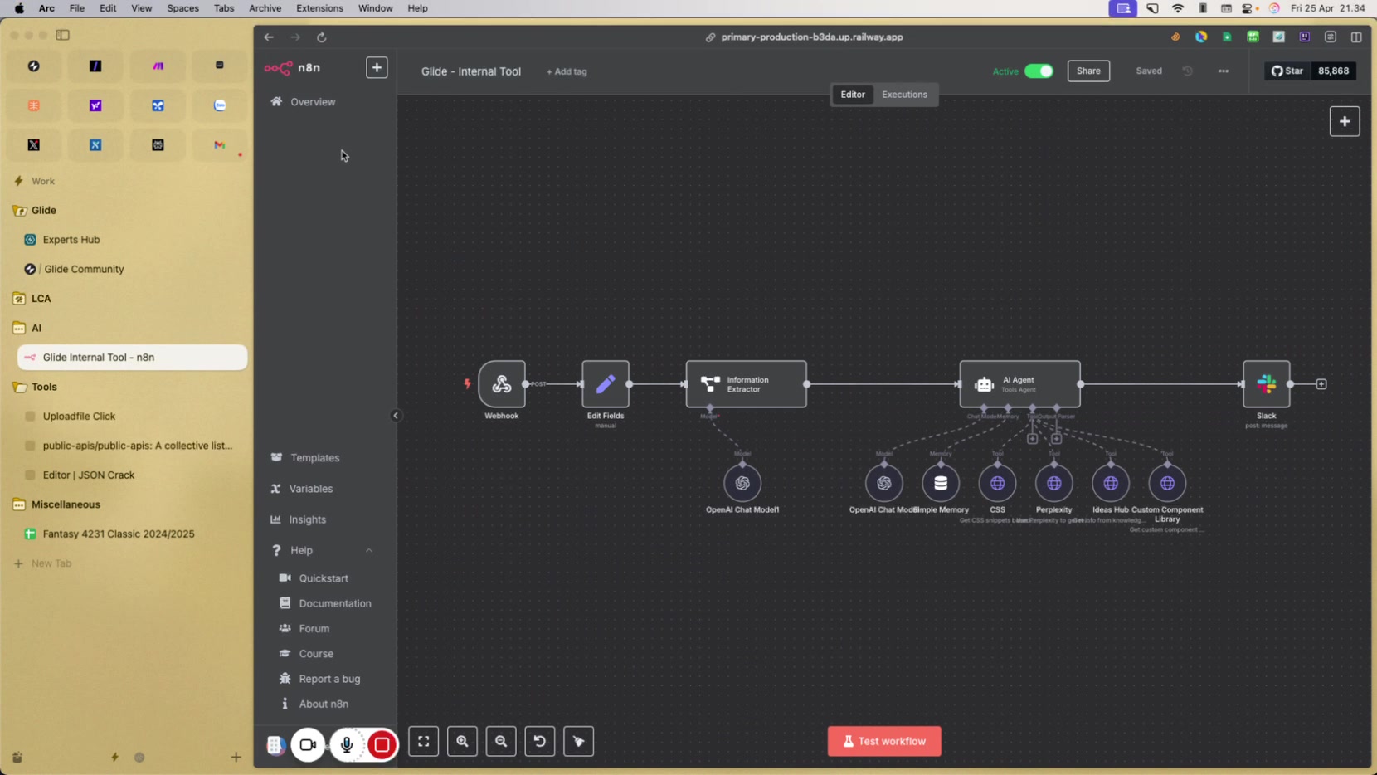Switch to the Executions tab
Image resolution: width=1377 pixels, height=775 pixels.
pyautogui.click(x=904, y=95)
